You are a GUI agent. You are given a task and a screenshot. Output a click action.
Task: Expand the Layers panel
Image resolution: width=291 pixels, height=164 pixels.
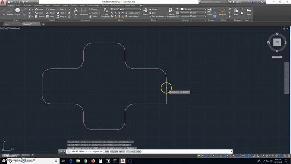click(121, 20)
